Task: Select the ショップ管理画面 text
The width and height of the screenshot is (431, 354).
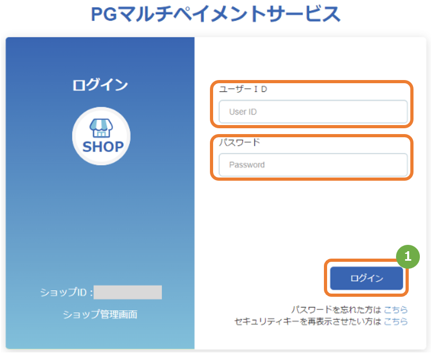Action: (x=100, y=314)
